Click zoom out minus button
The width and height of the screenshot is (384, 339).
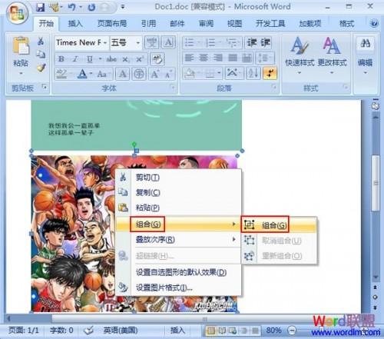coord(292,331)
